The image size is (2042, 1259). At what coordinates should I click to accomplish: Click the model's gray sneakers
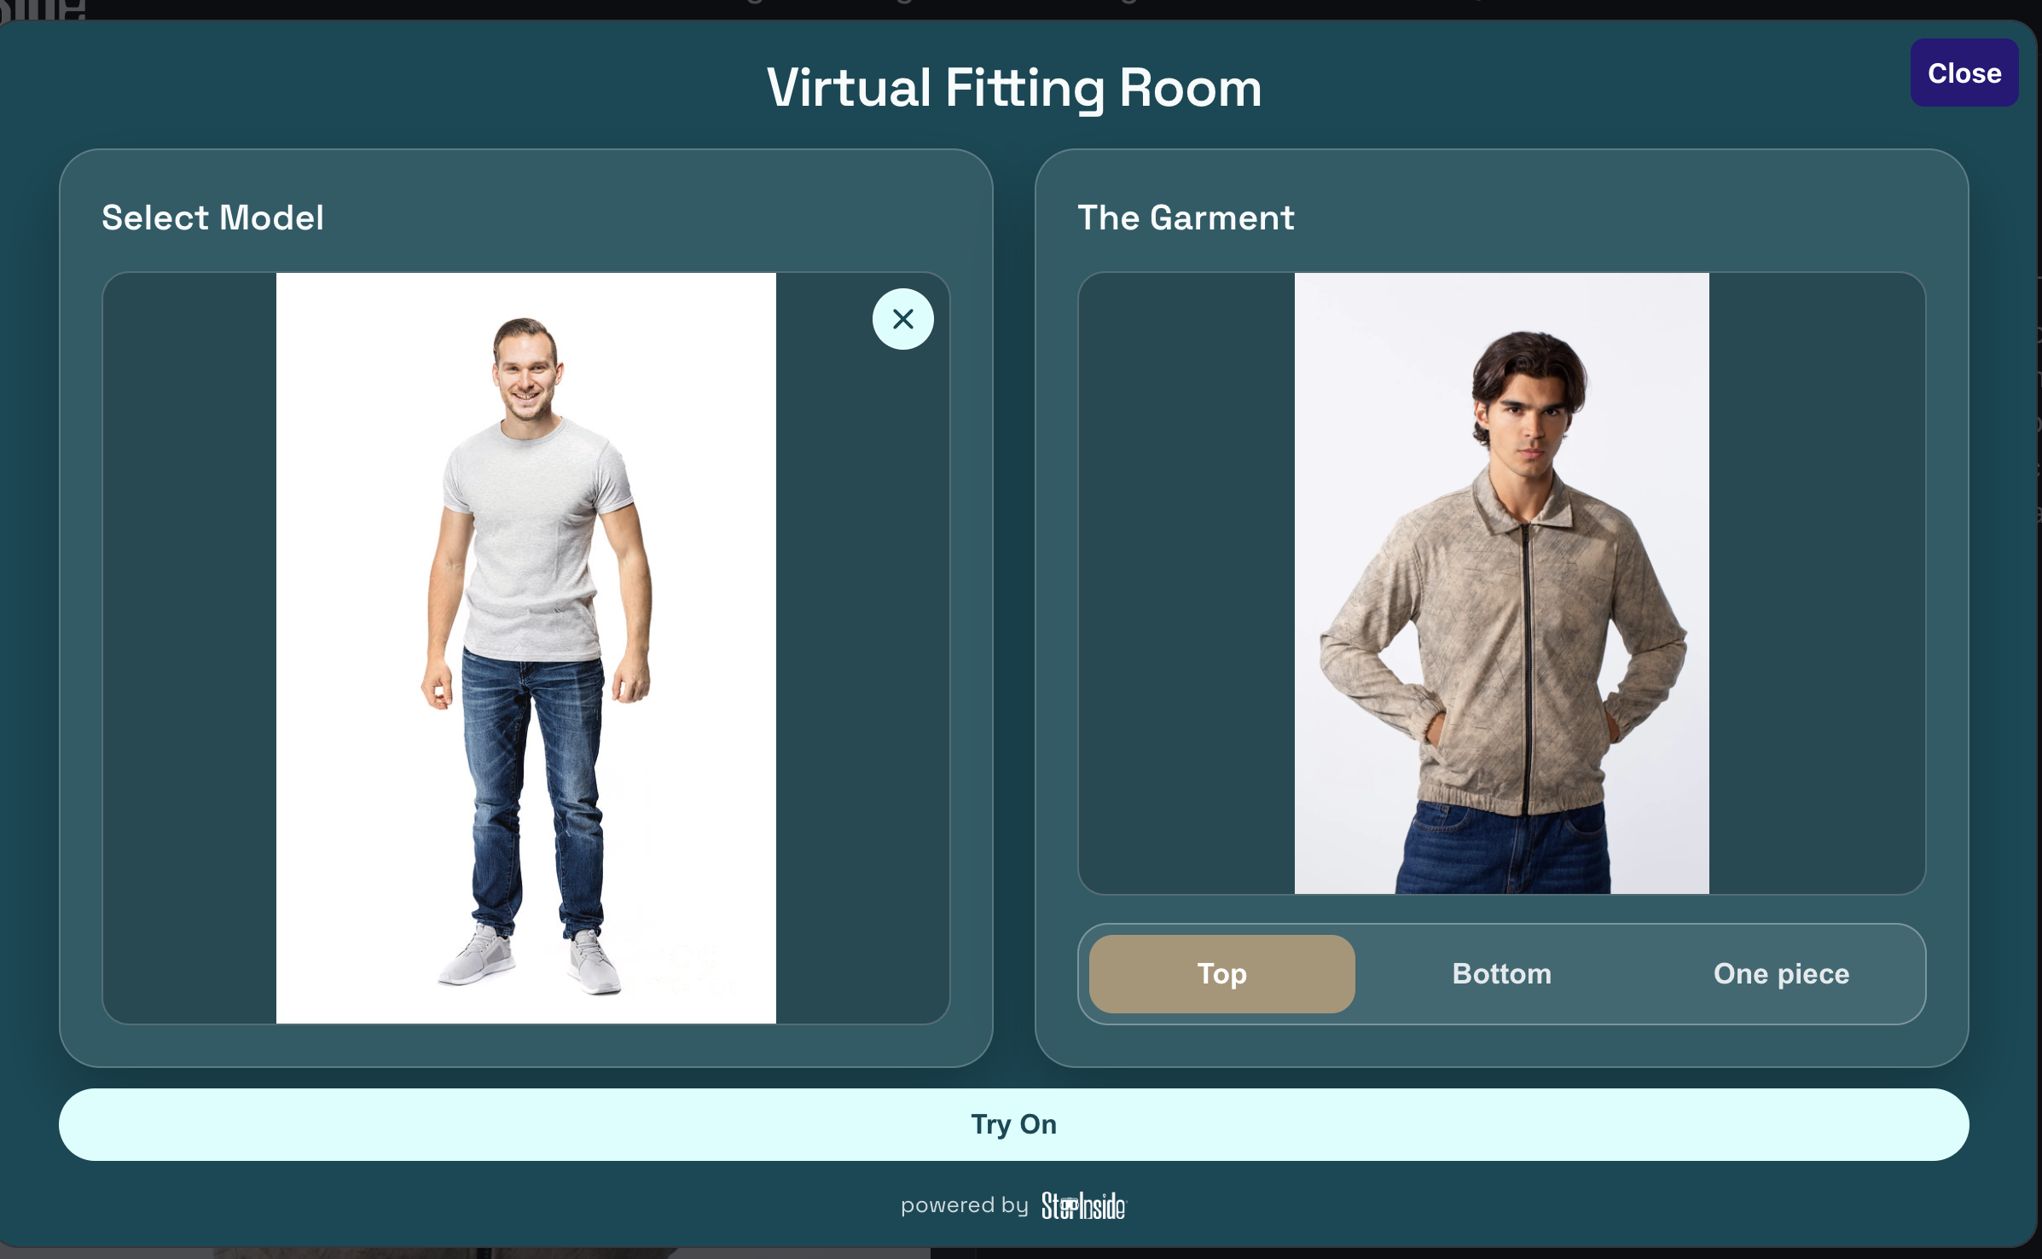click(529, 961)
